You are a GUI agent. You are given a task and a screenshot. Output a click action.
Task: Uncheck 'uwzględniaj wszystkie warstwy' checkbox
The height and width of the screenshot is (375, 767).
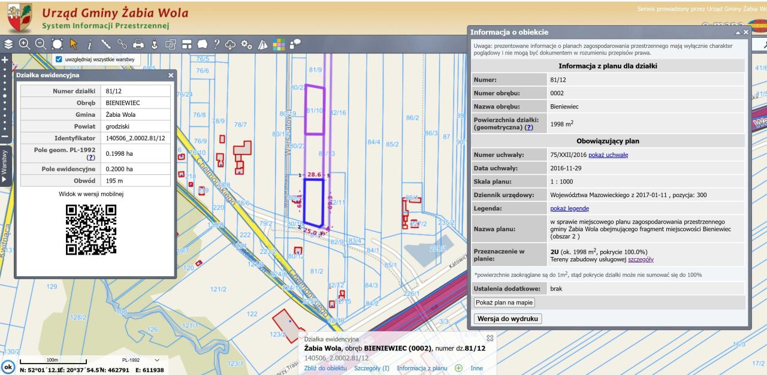(x=59, y=59)
